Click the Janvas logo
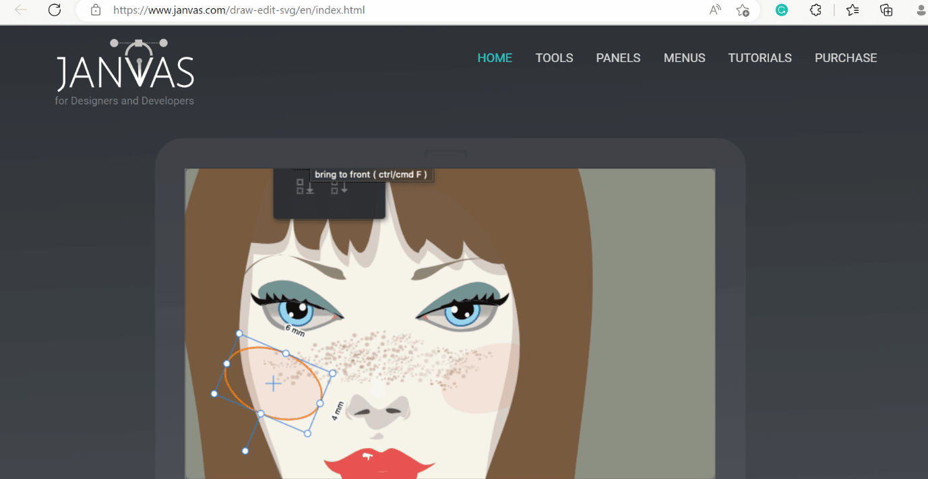This screenshot has width=928, height=479. (125, 65)
